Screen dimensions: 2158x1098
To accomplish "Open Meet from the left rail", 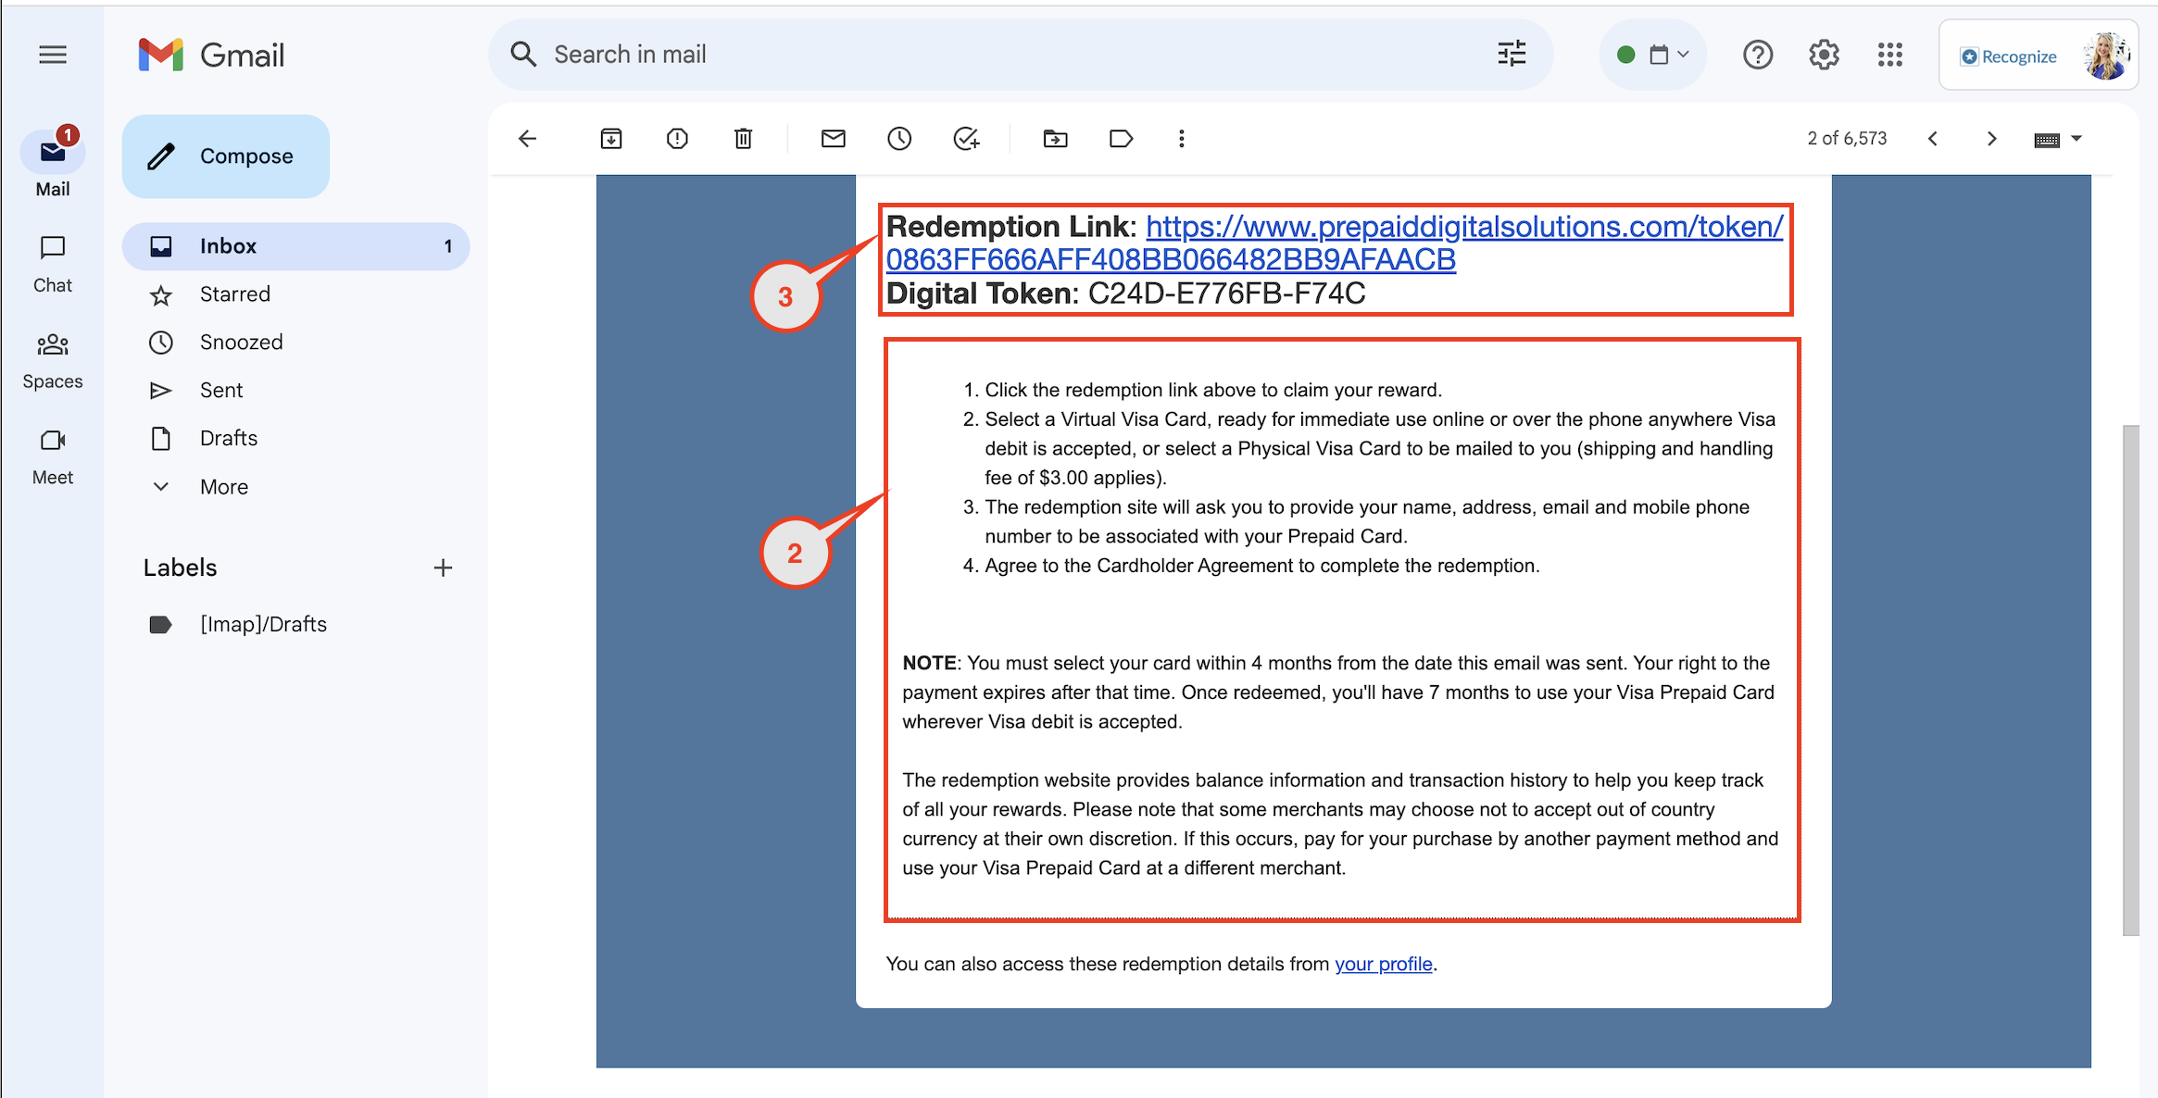I will tap(53, 457).
